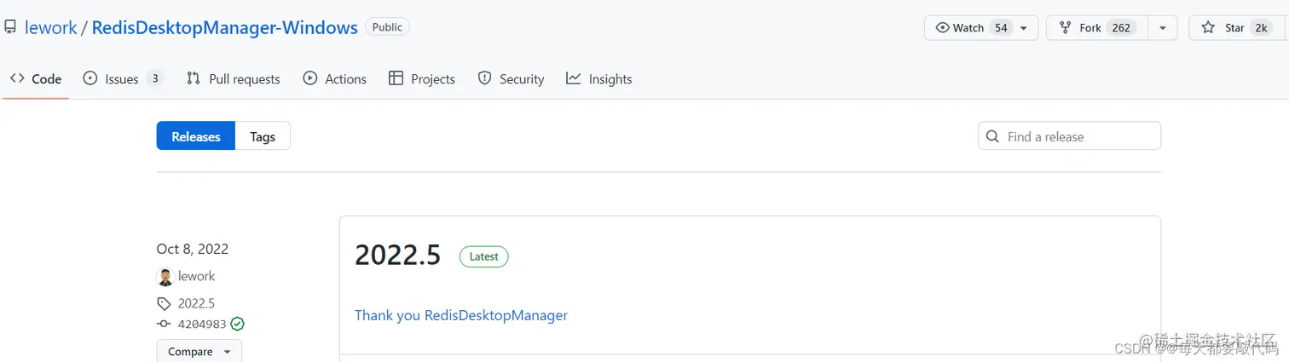The height and width of the screenshot is (362, 1289).
Task: Switch to the Tags view
Action: 263,136
